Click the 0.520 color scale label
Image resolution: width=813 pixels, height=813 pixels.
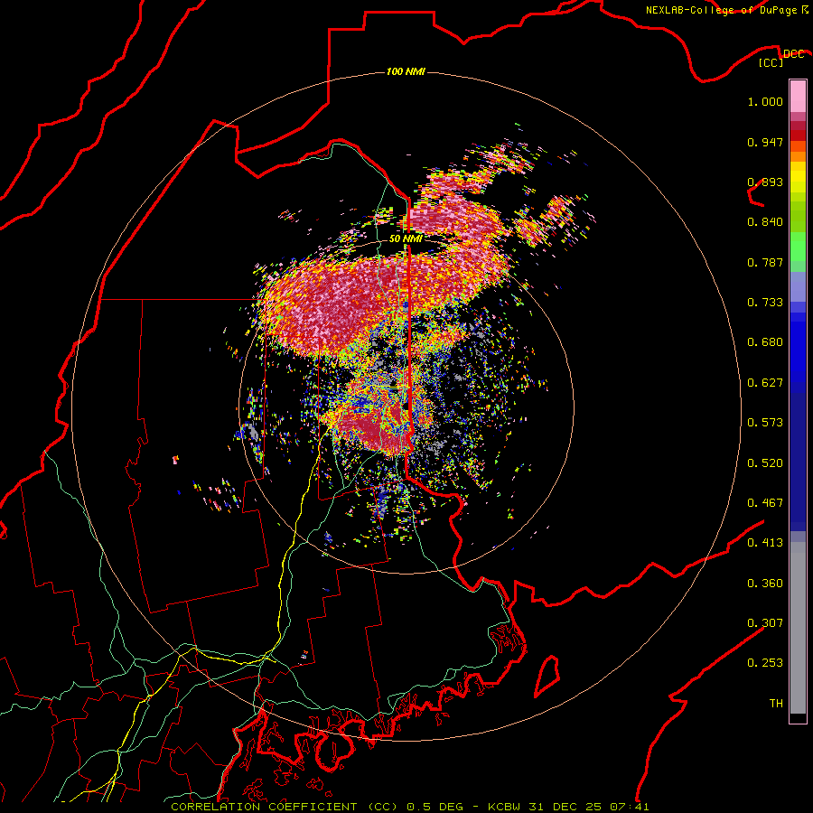(x=765, y=463)
